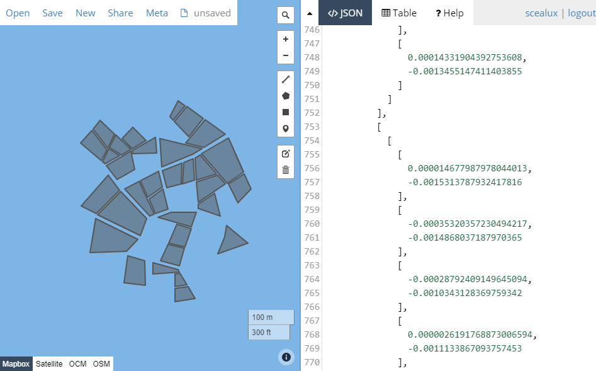Select the draw rectangle tool
The image size is (596, 371).
point(286,112)
